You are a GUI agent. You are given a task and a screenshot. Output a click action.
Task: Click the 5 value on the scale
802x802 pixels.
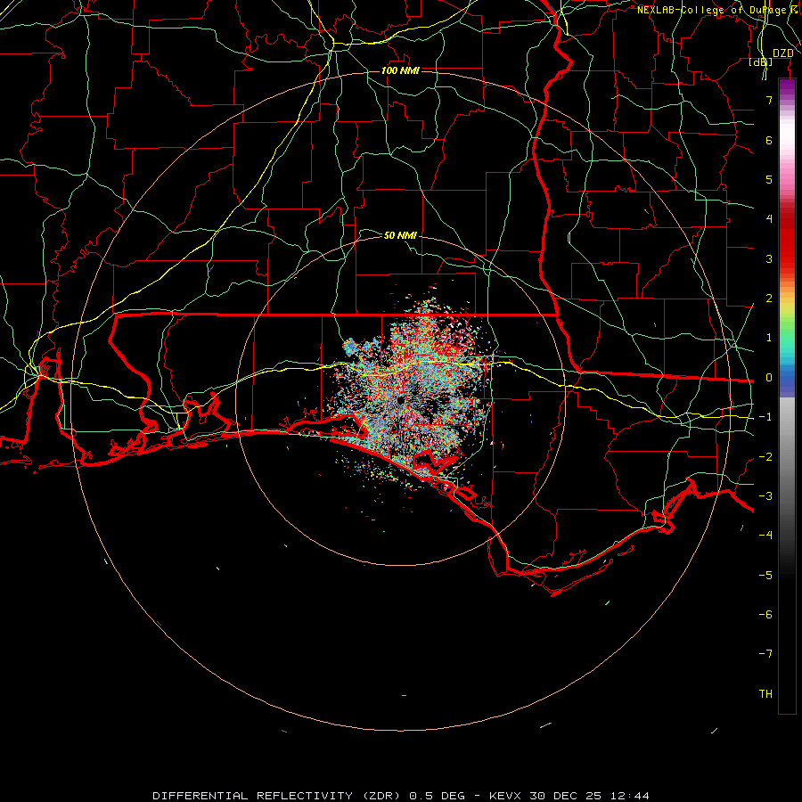[769, 179]
